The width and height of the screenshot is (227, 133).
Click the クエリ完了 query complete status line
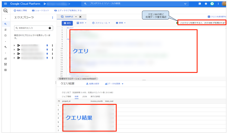tap(87, 93)
